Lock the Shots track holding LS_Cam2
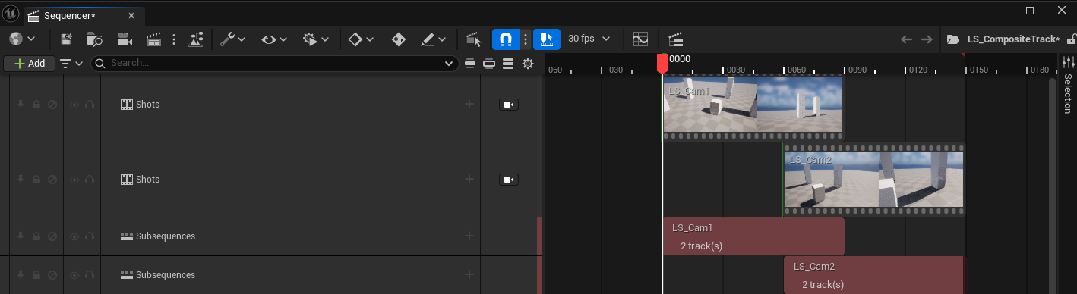The width and height of the screenshot is (1077, 294). (36, 180)
